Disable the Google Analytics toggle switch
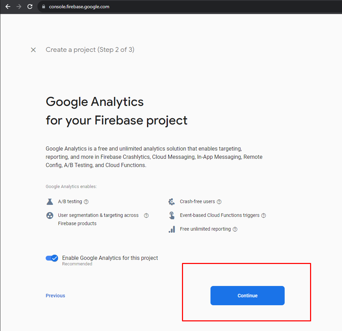The image size is (342, 331). tap(52, 258)
